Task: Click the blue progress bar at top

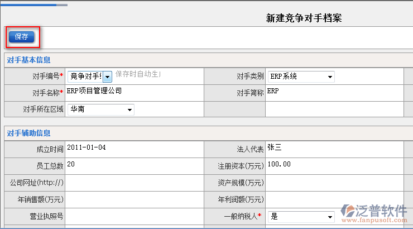Action: 29,4
